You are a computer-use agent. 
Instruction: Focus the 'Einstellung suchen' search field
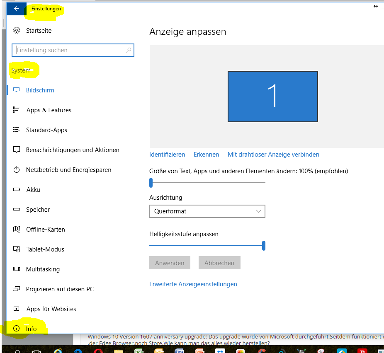point(73,50)
